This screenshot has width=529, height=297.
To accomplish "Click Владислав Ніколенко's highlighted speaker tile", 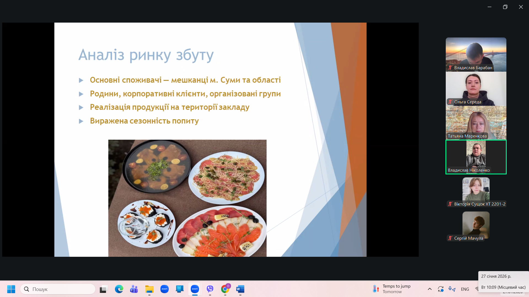I will (x=476, y=157).
